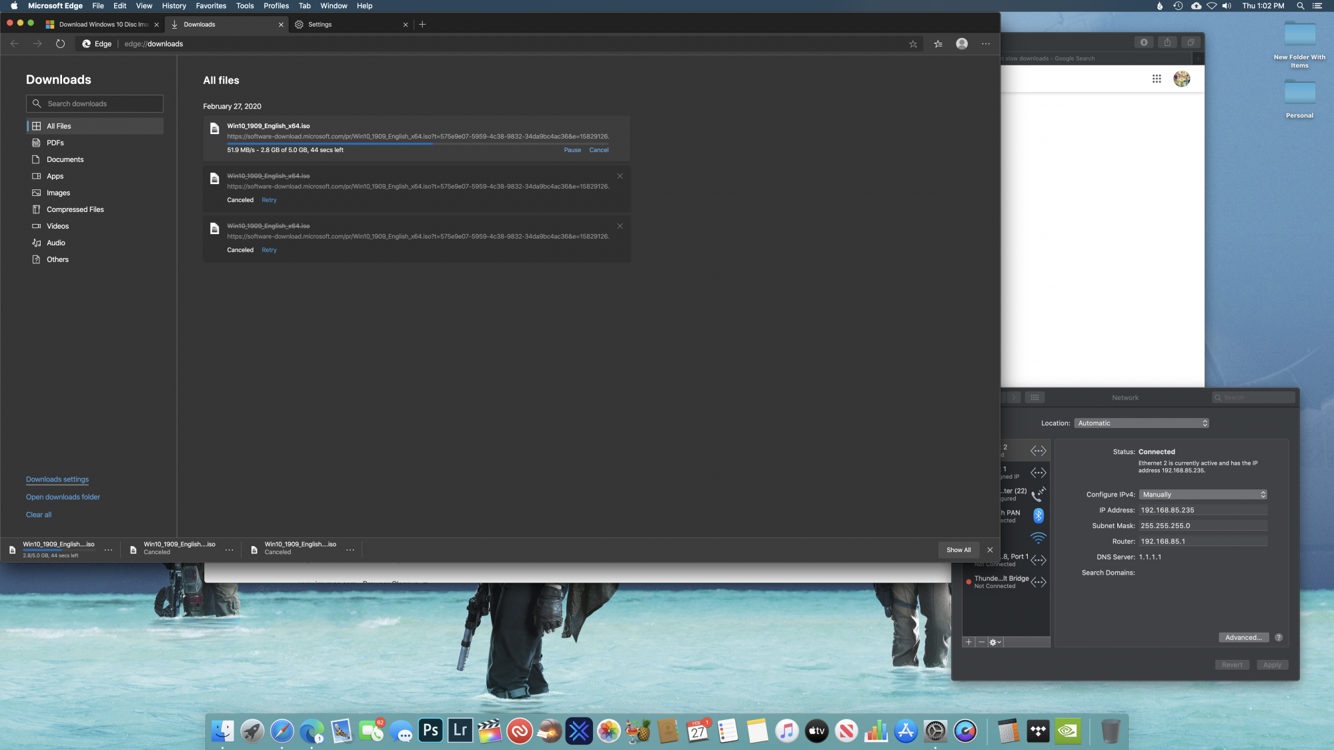The height and width of the screenshot is (750, 1334).
Task: Open the Edge profile avatar
Action: (962, 43)
